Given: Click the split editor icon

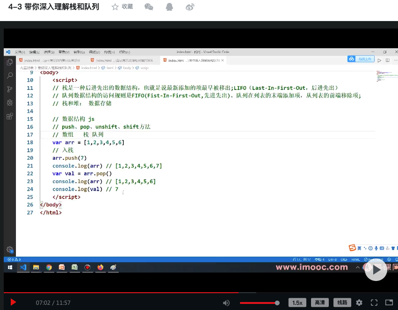Looking at the screenshot, I should click(x=388, y=60).
